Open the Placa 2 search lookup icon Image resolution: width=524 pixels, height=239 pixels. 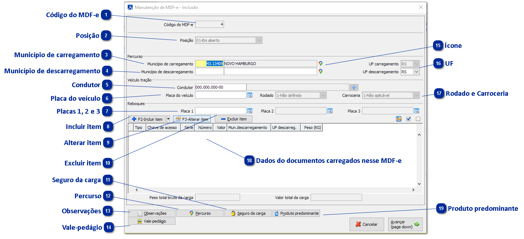point(330,111)
